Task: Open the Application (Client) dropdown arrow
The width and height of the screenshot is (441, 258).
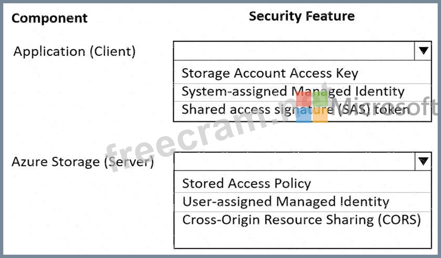Action: 423,51
